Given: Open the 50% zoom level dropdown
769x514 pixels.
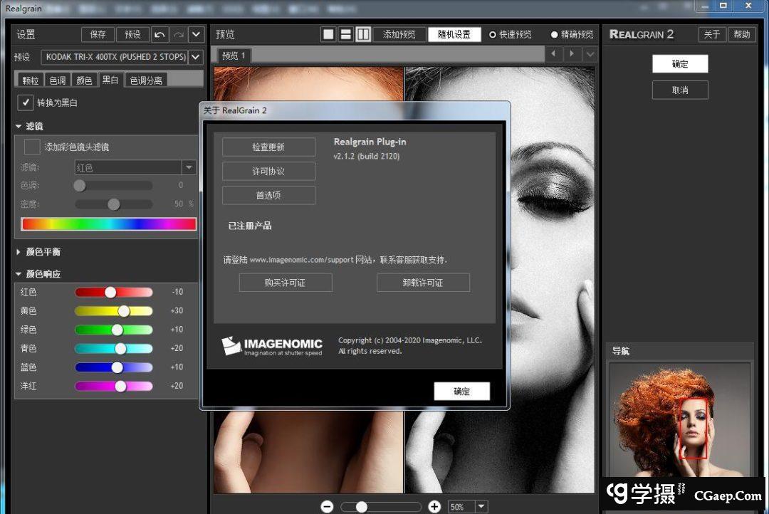Looking at the screenshot, I should pyautogui.click(x=481, y=506).
